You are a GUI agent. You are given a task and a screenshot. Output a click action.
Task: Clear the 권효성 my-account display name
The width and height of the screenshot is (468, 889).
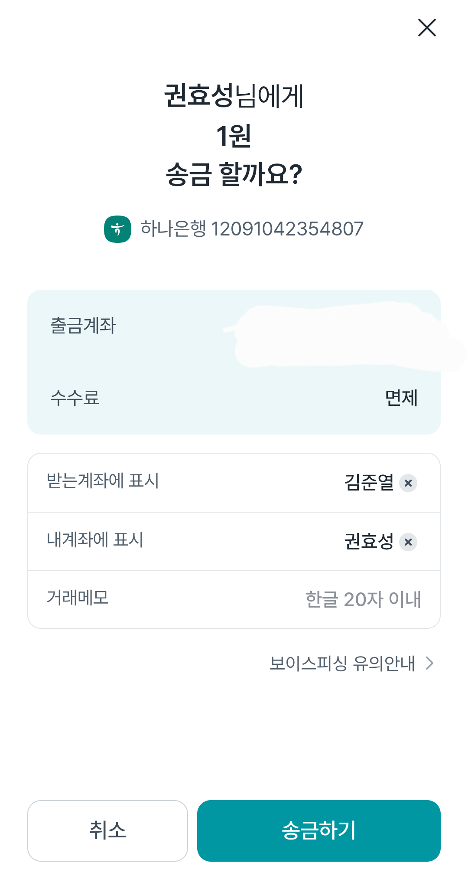[x=408, y=542]
